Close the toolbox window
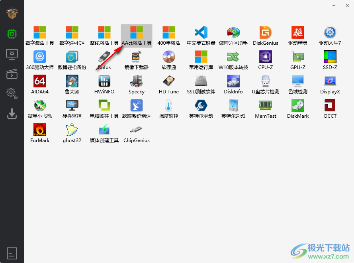354x263 pixels. [347, 5]
